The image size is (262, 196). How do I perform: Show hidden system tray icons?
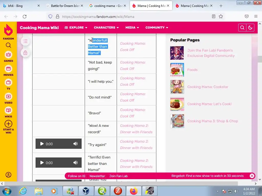pos(217,191)
